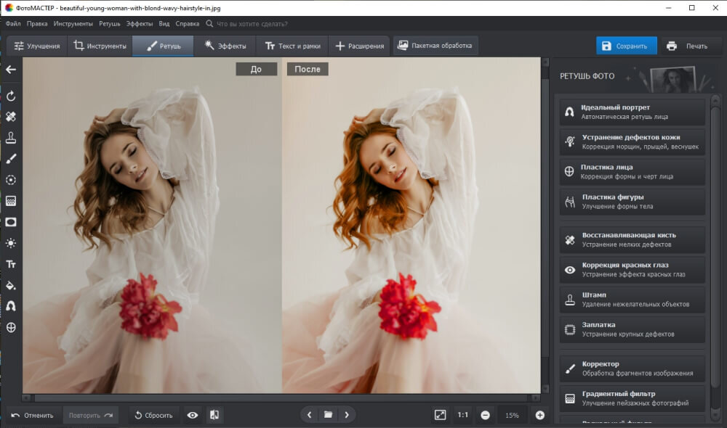
Task: Toggle before/after split comparison view
Action: pyautogui.click(x=214, y=415)
